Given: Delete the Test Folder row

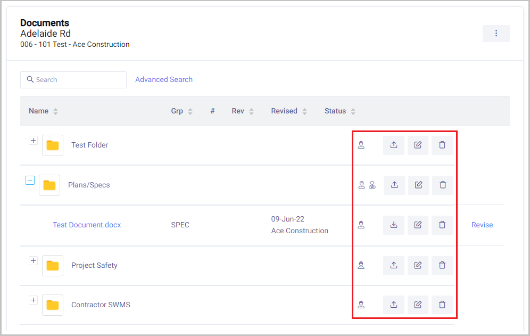Looking at the screenshot, I should (442, 145).
